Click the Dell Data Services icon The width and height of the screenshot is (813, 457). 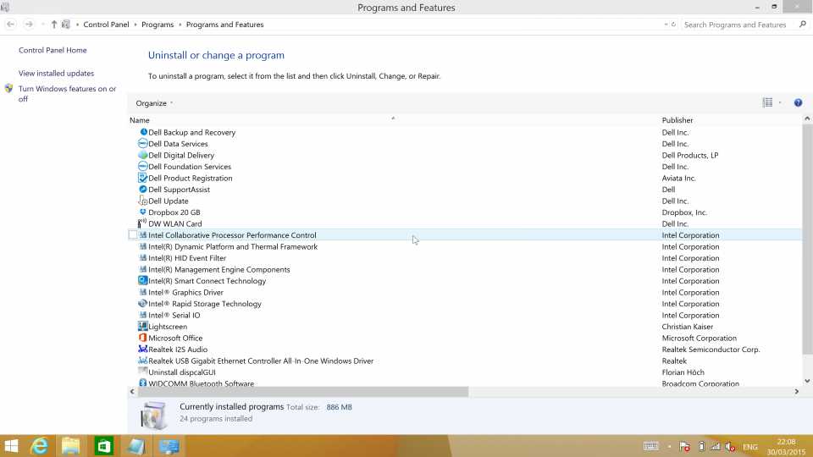[x=143, y=144]
